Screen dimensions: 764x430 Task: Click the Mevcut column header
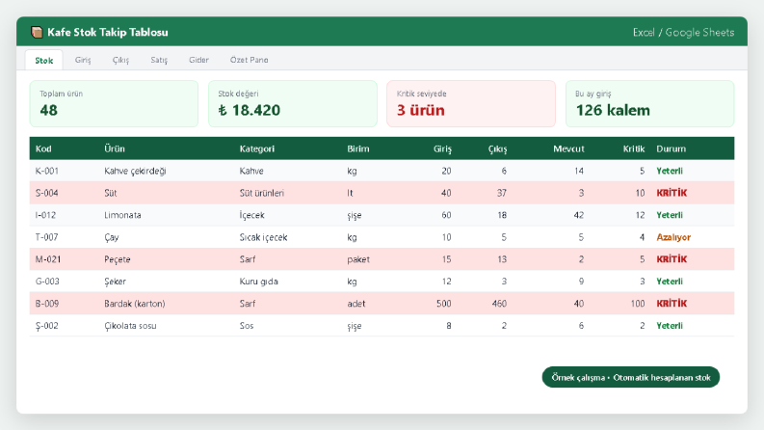pos(568,148)
